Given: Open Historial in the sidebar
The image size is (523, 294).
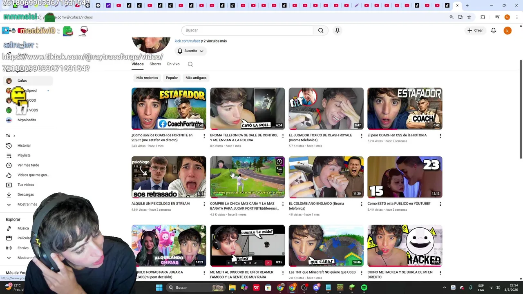Looking at the screenshot, I should (27, 145).
